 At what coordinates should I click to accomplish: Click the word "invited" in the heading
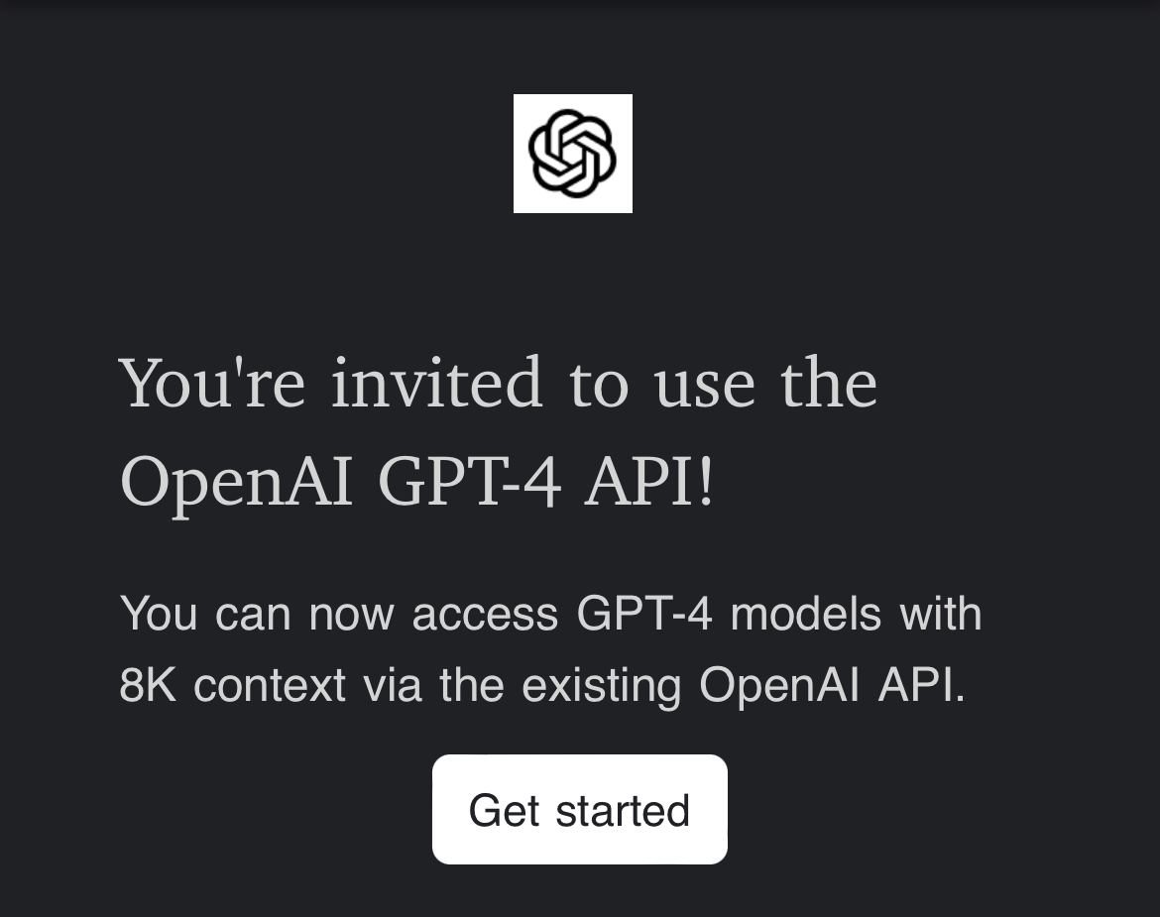tap(436, 383)
